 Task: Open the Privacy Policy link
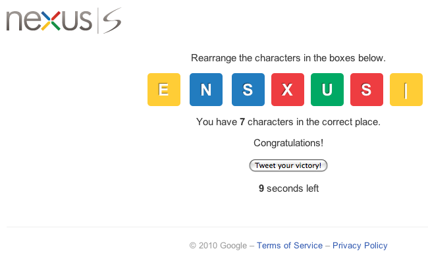tap(360, 245)
